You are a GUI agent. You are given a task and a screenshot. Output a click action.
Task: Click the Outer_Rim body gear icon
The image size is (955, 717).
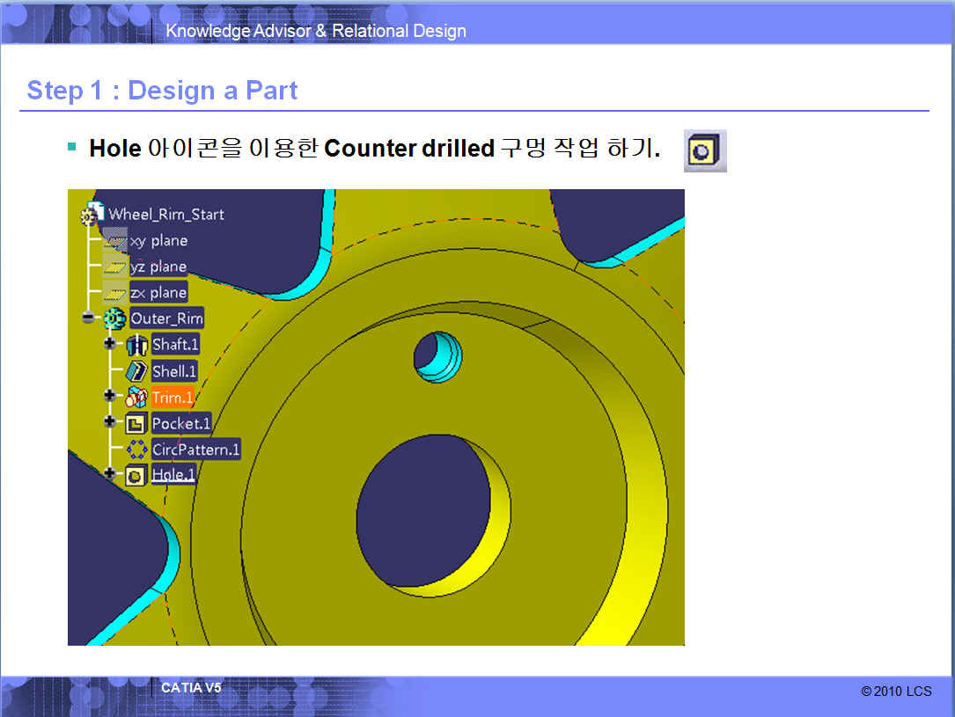click(115, 318)
